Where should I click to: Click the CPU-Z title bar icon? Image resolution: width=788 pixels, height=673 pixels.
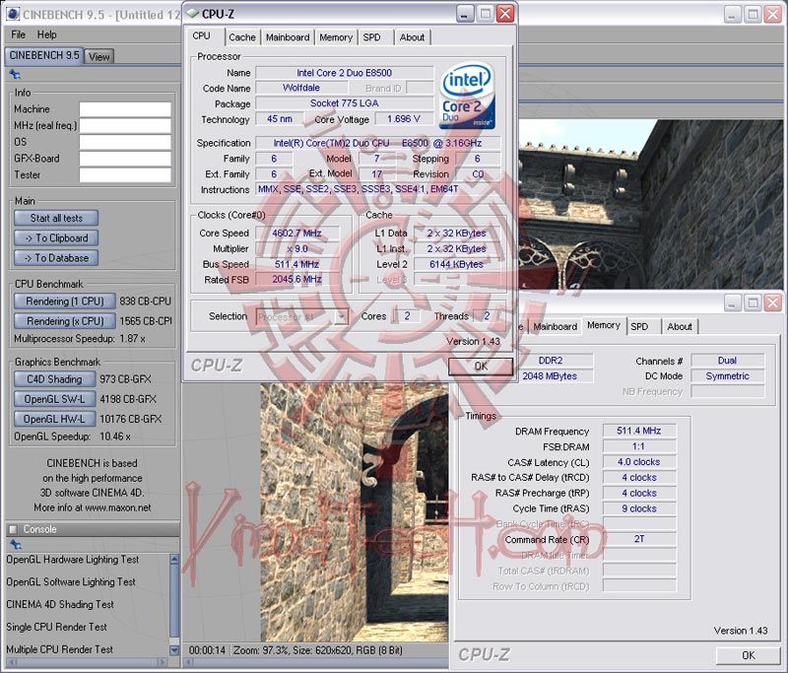pos(192,14)
